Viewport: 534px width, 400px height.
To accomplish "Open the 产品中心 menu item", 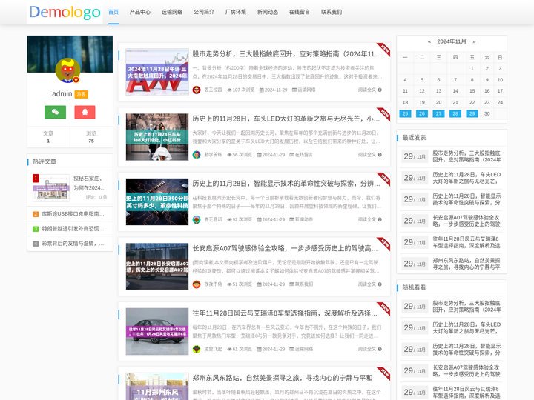I will (x=140, y=12).
